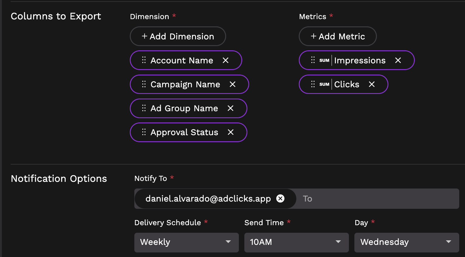465x257 pixels.
Task: Click the Account Name drag handle
Action: [x=144, y=60]
